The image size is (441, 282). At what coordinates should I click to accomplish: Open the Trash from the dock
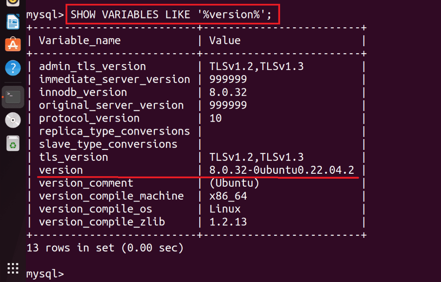(x=13, y=143)
